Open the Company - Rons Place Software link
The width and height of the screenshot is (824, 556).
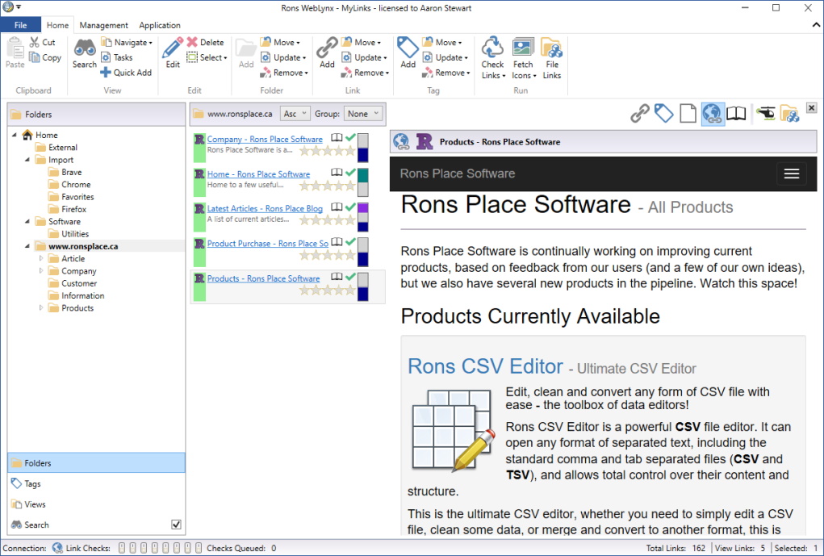(265, 140)
